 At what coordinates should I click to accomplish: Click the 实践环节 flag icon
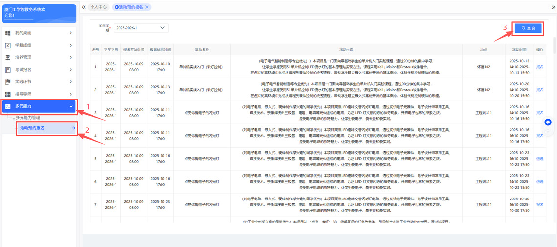point(8,82)
